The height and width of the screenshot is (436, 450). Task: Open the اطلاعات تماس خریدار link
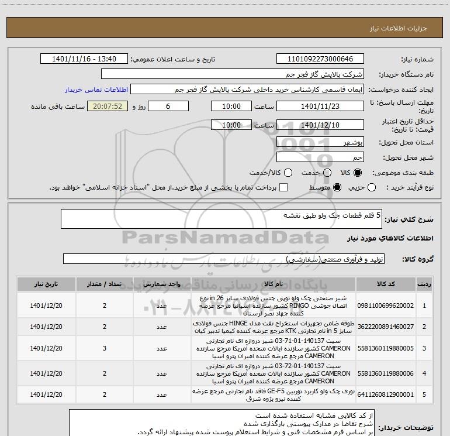pyautogui.click(x=96, y=90)
